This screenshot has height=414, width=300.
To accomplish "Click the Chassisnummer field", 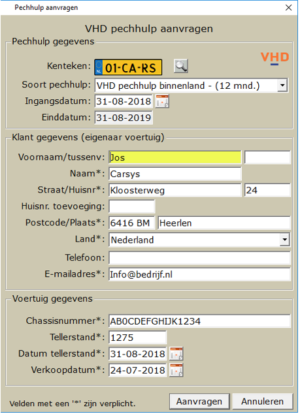I will [x=199, y=321].
